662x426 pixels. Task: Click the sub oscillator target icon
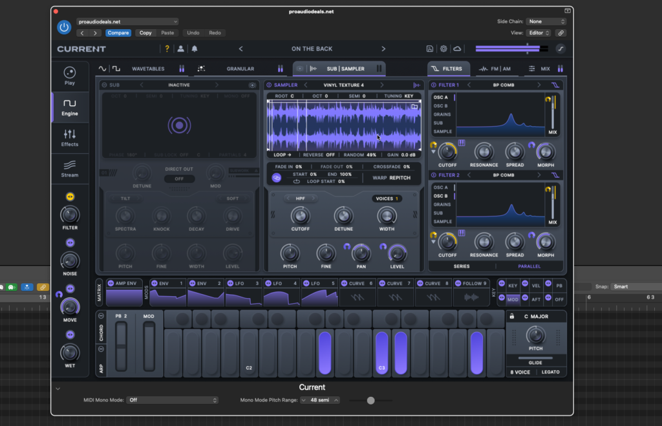tap(253, 85)
